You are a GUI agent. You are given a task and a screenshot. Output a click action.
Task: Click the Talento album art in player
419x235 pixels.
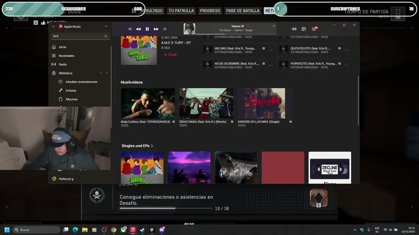[189, 29]
